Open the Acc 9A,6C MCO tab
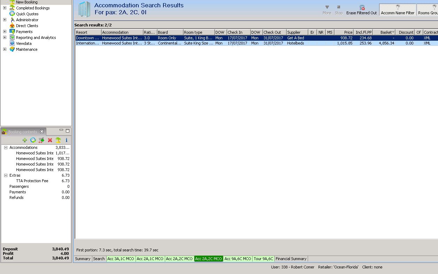 [238, 259]
